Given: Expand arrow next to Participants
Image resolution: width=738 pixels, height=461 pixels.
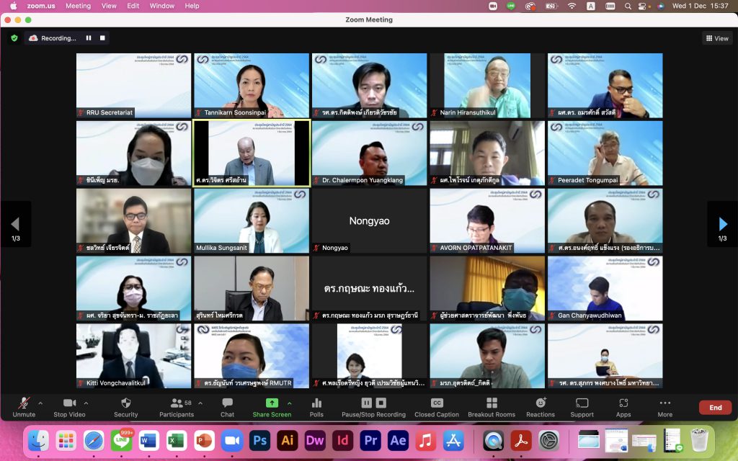Looking at the screenshot, I should (x=200, y=403).
